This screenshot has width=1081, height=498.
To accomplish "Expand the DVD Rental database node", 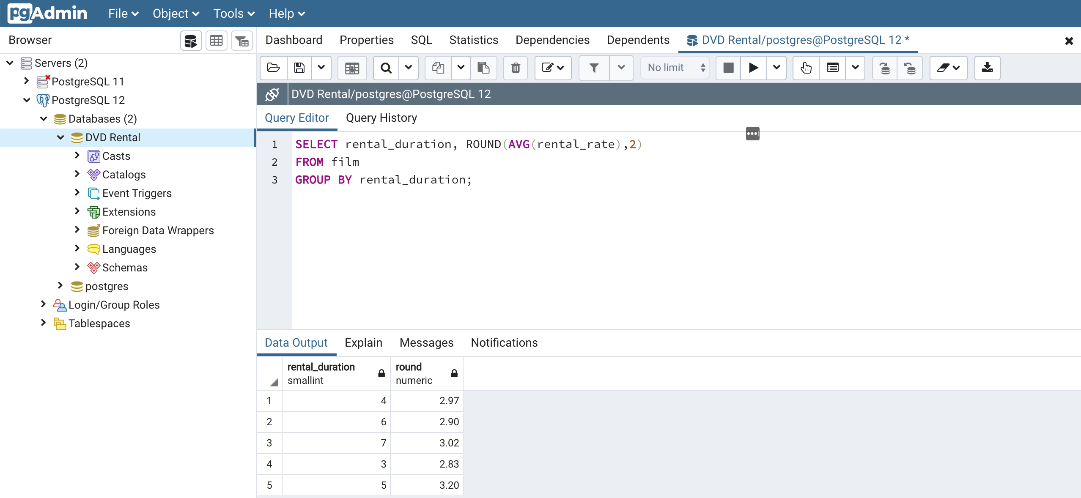I will coord(61,137).
